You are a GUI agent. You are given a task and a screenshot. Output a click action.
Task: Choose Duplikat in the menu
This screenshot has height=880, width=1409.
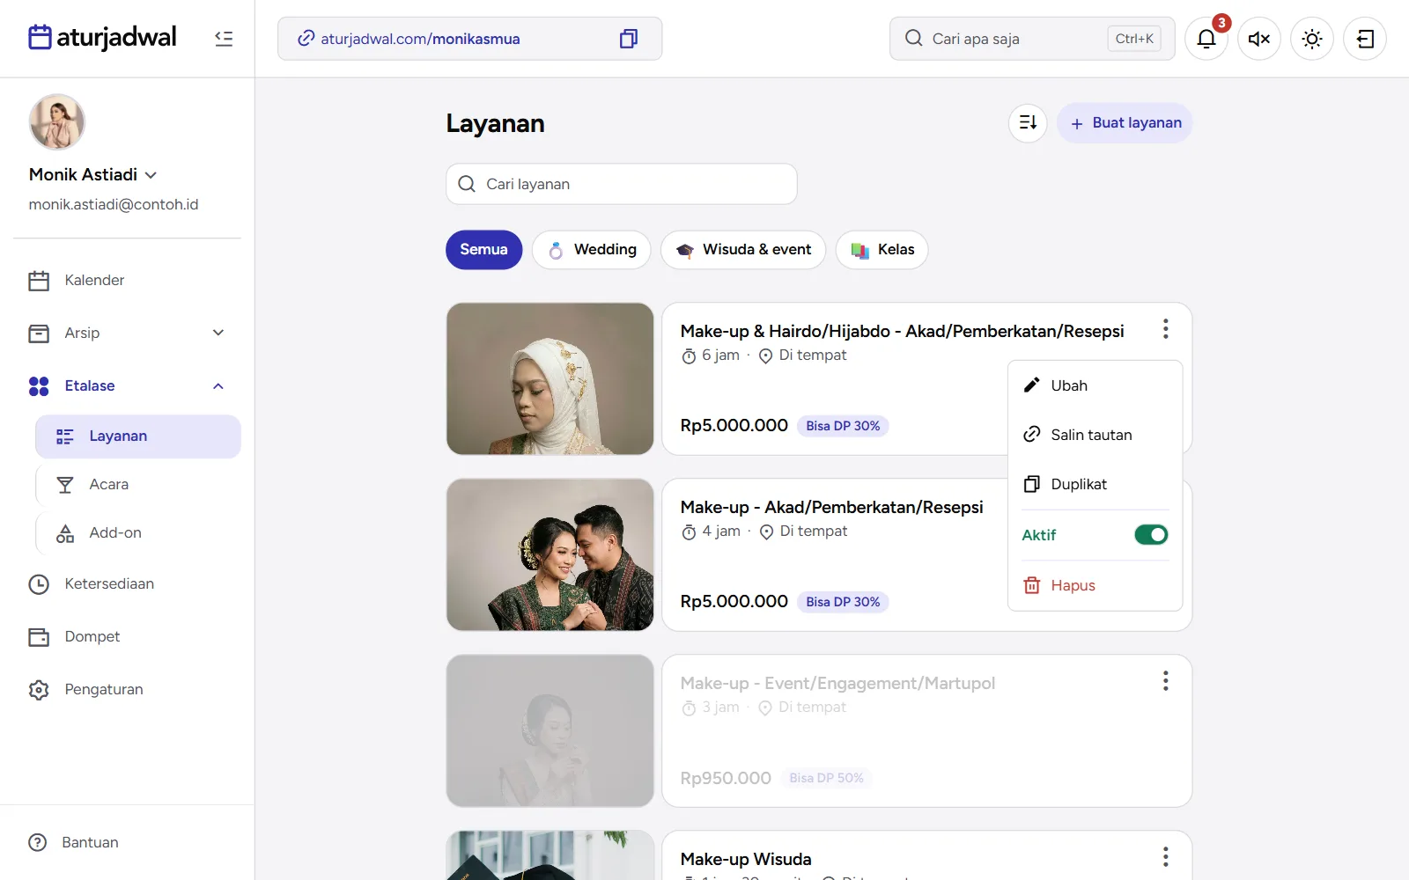tap(1095, 484)
